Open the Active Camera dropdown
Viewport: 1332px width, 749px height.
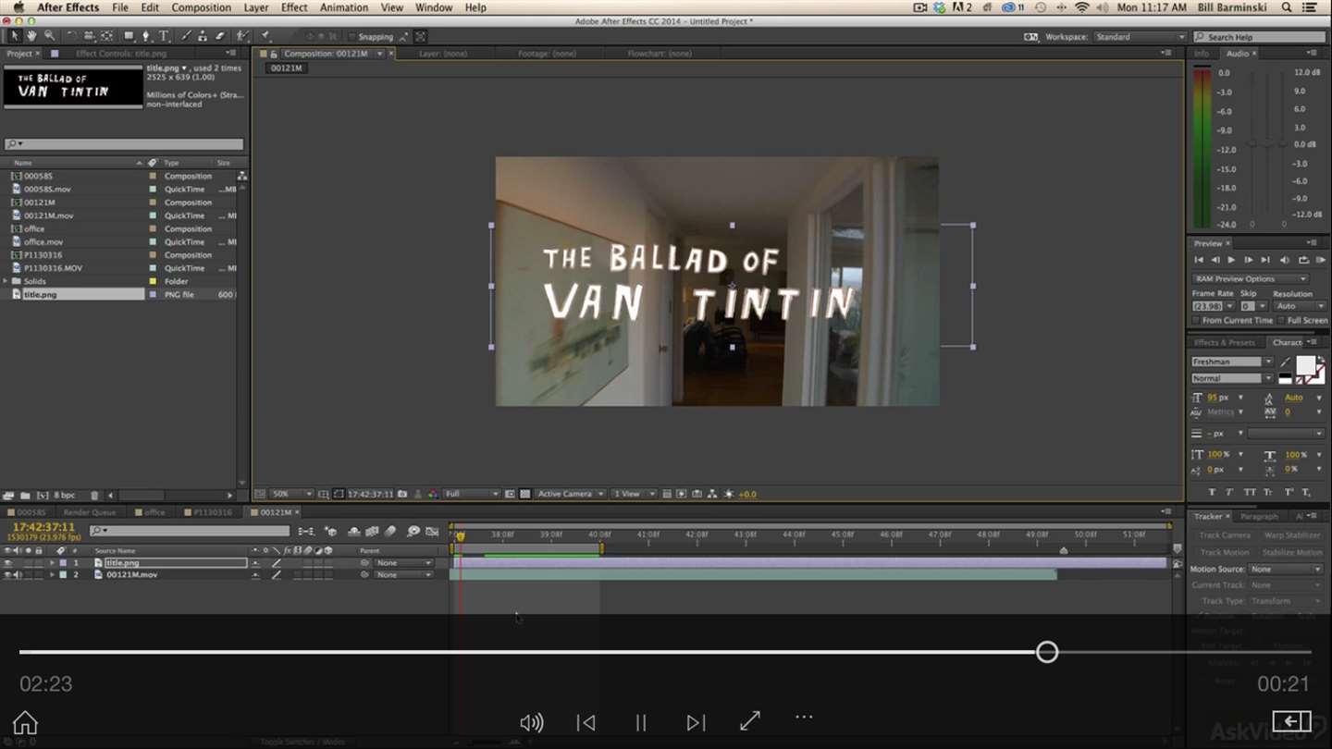tap(571, 495)
